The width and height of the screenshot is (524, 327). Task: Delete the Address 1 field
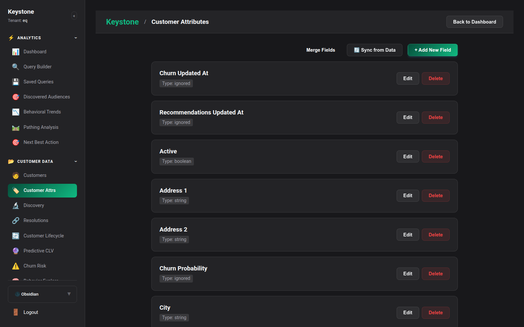point(436,196)
